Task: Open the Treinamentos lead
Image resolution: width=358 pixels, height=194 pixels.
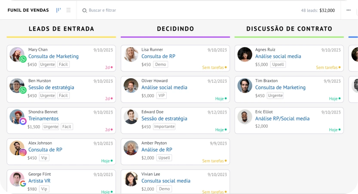Action: tap(43, 119)
